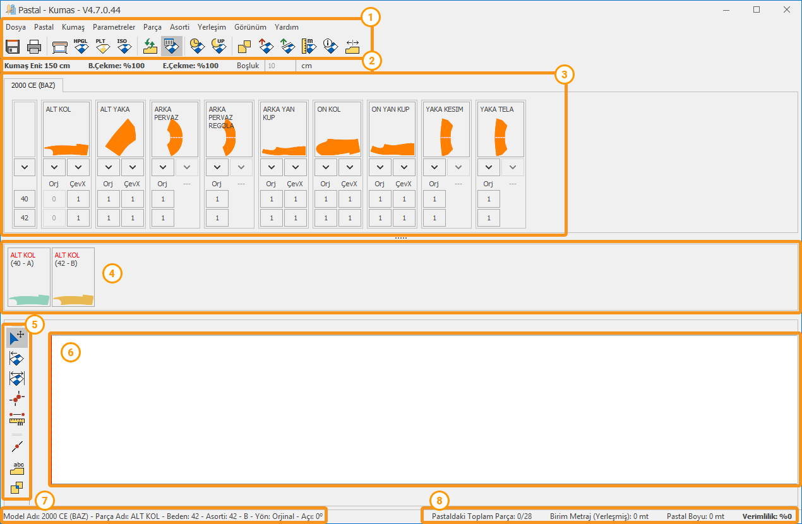Select the ALT KOL (40 - A) piece thumbnail

28,277
